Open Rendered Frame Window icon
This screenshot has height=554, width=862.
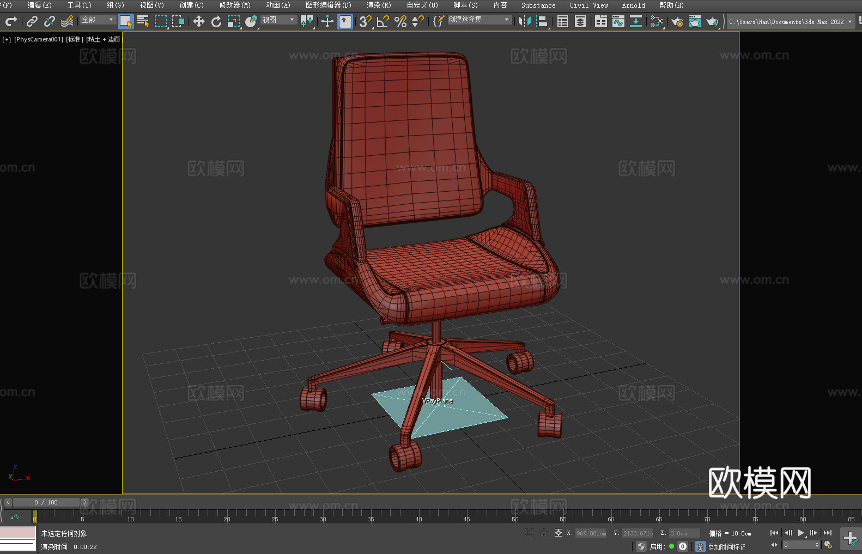coord(695,21)
